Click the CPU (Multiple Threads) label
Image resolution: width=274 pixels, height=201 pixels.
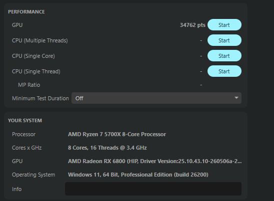point(40,40)
